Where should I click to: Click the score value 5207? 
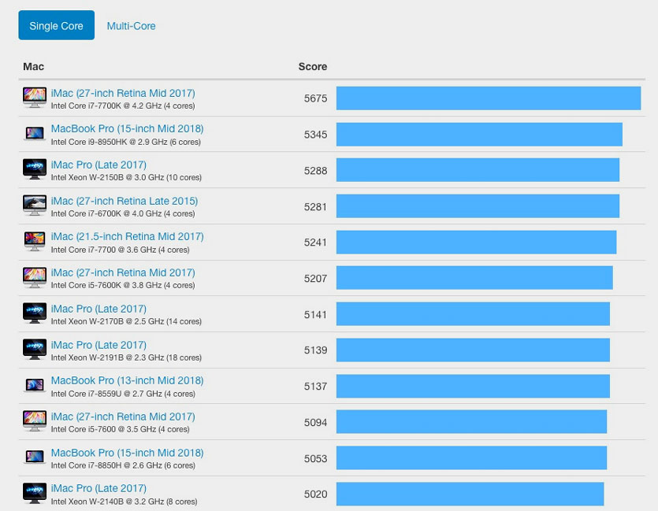[x=315, y=279]
